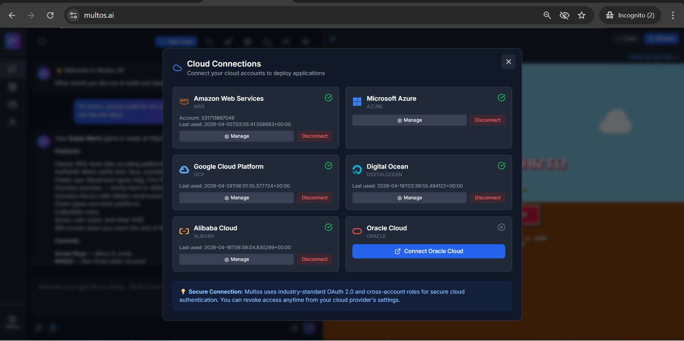Click the AWS connected checkmark icon
Viewport: 684px width, 341px height.
328,98
